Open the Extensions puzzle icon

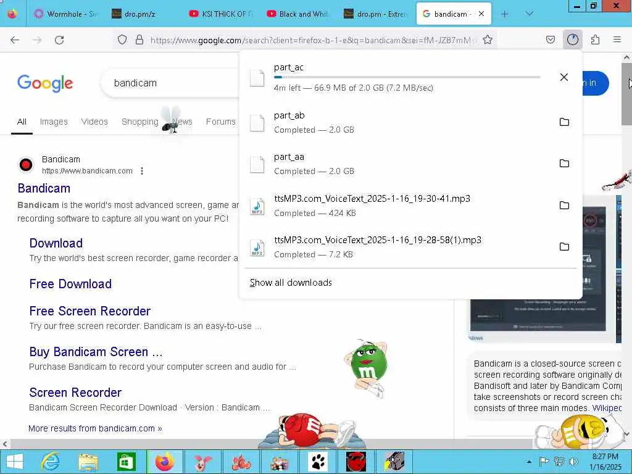595,39
